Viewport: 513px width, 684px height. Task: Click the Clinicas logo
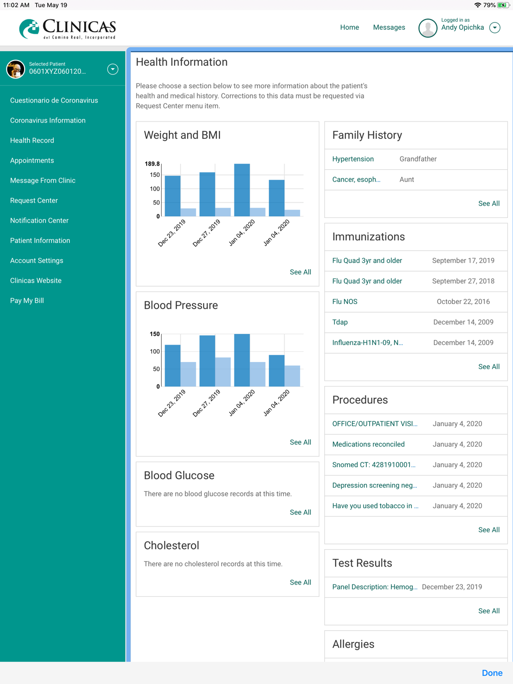(68, 29)
